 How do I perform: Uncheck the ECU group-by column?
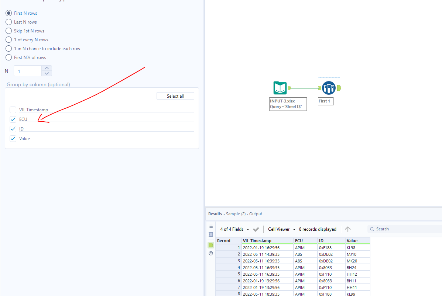[x=13, y=119]
